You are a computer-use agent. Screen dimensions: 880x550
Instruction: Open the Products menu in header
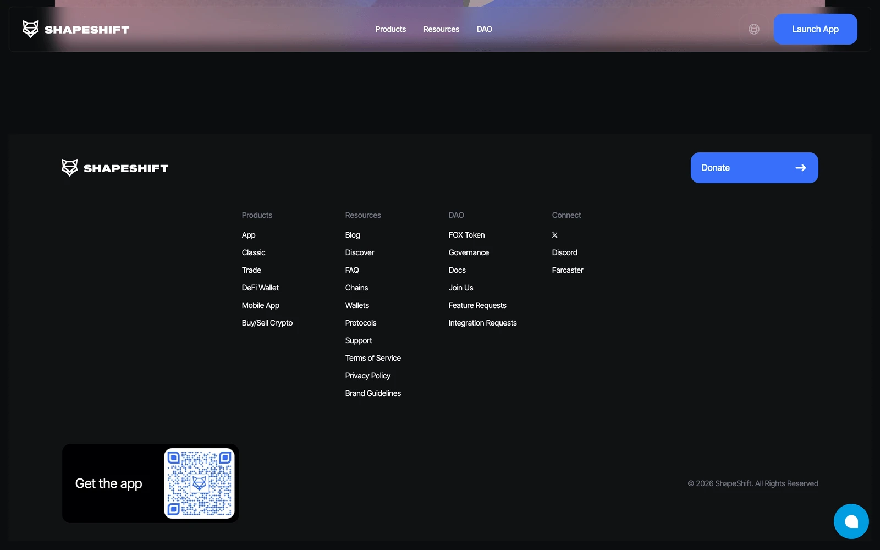391,29
